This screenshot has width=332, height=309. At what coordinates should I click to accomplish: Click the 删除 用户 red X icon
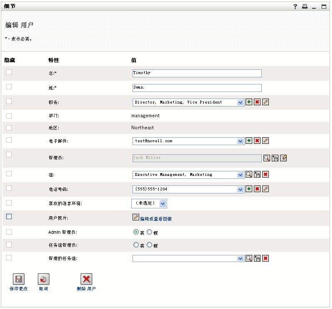[x=86, y=279]
